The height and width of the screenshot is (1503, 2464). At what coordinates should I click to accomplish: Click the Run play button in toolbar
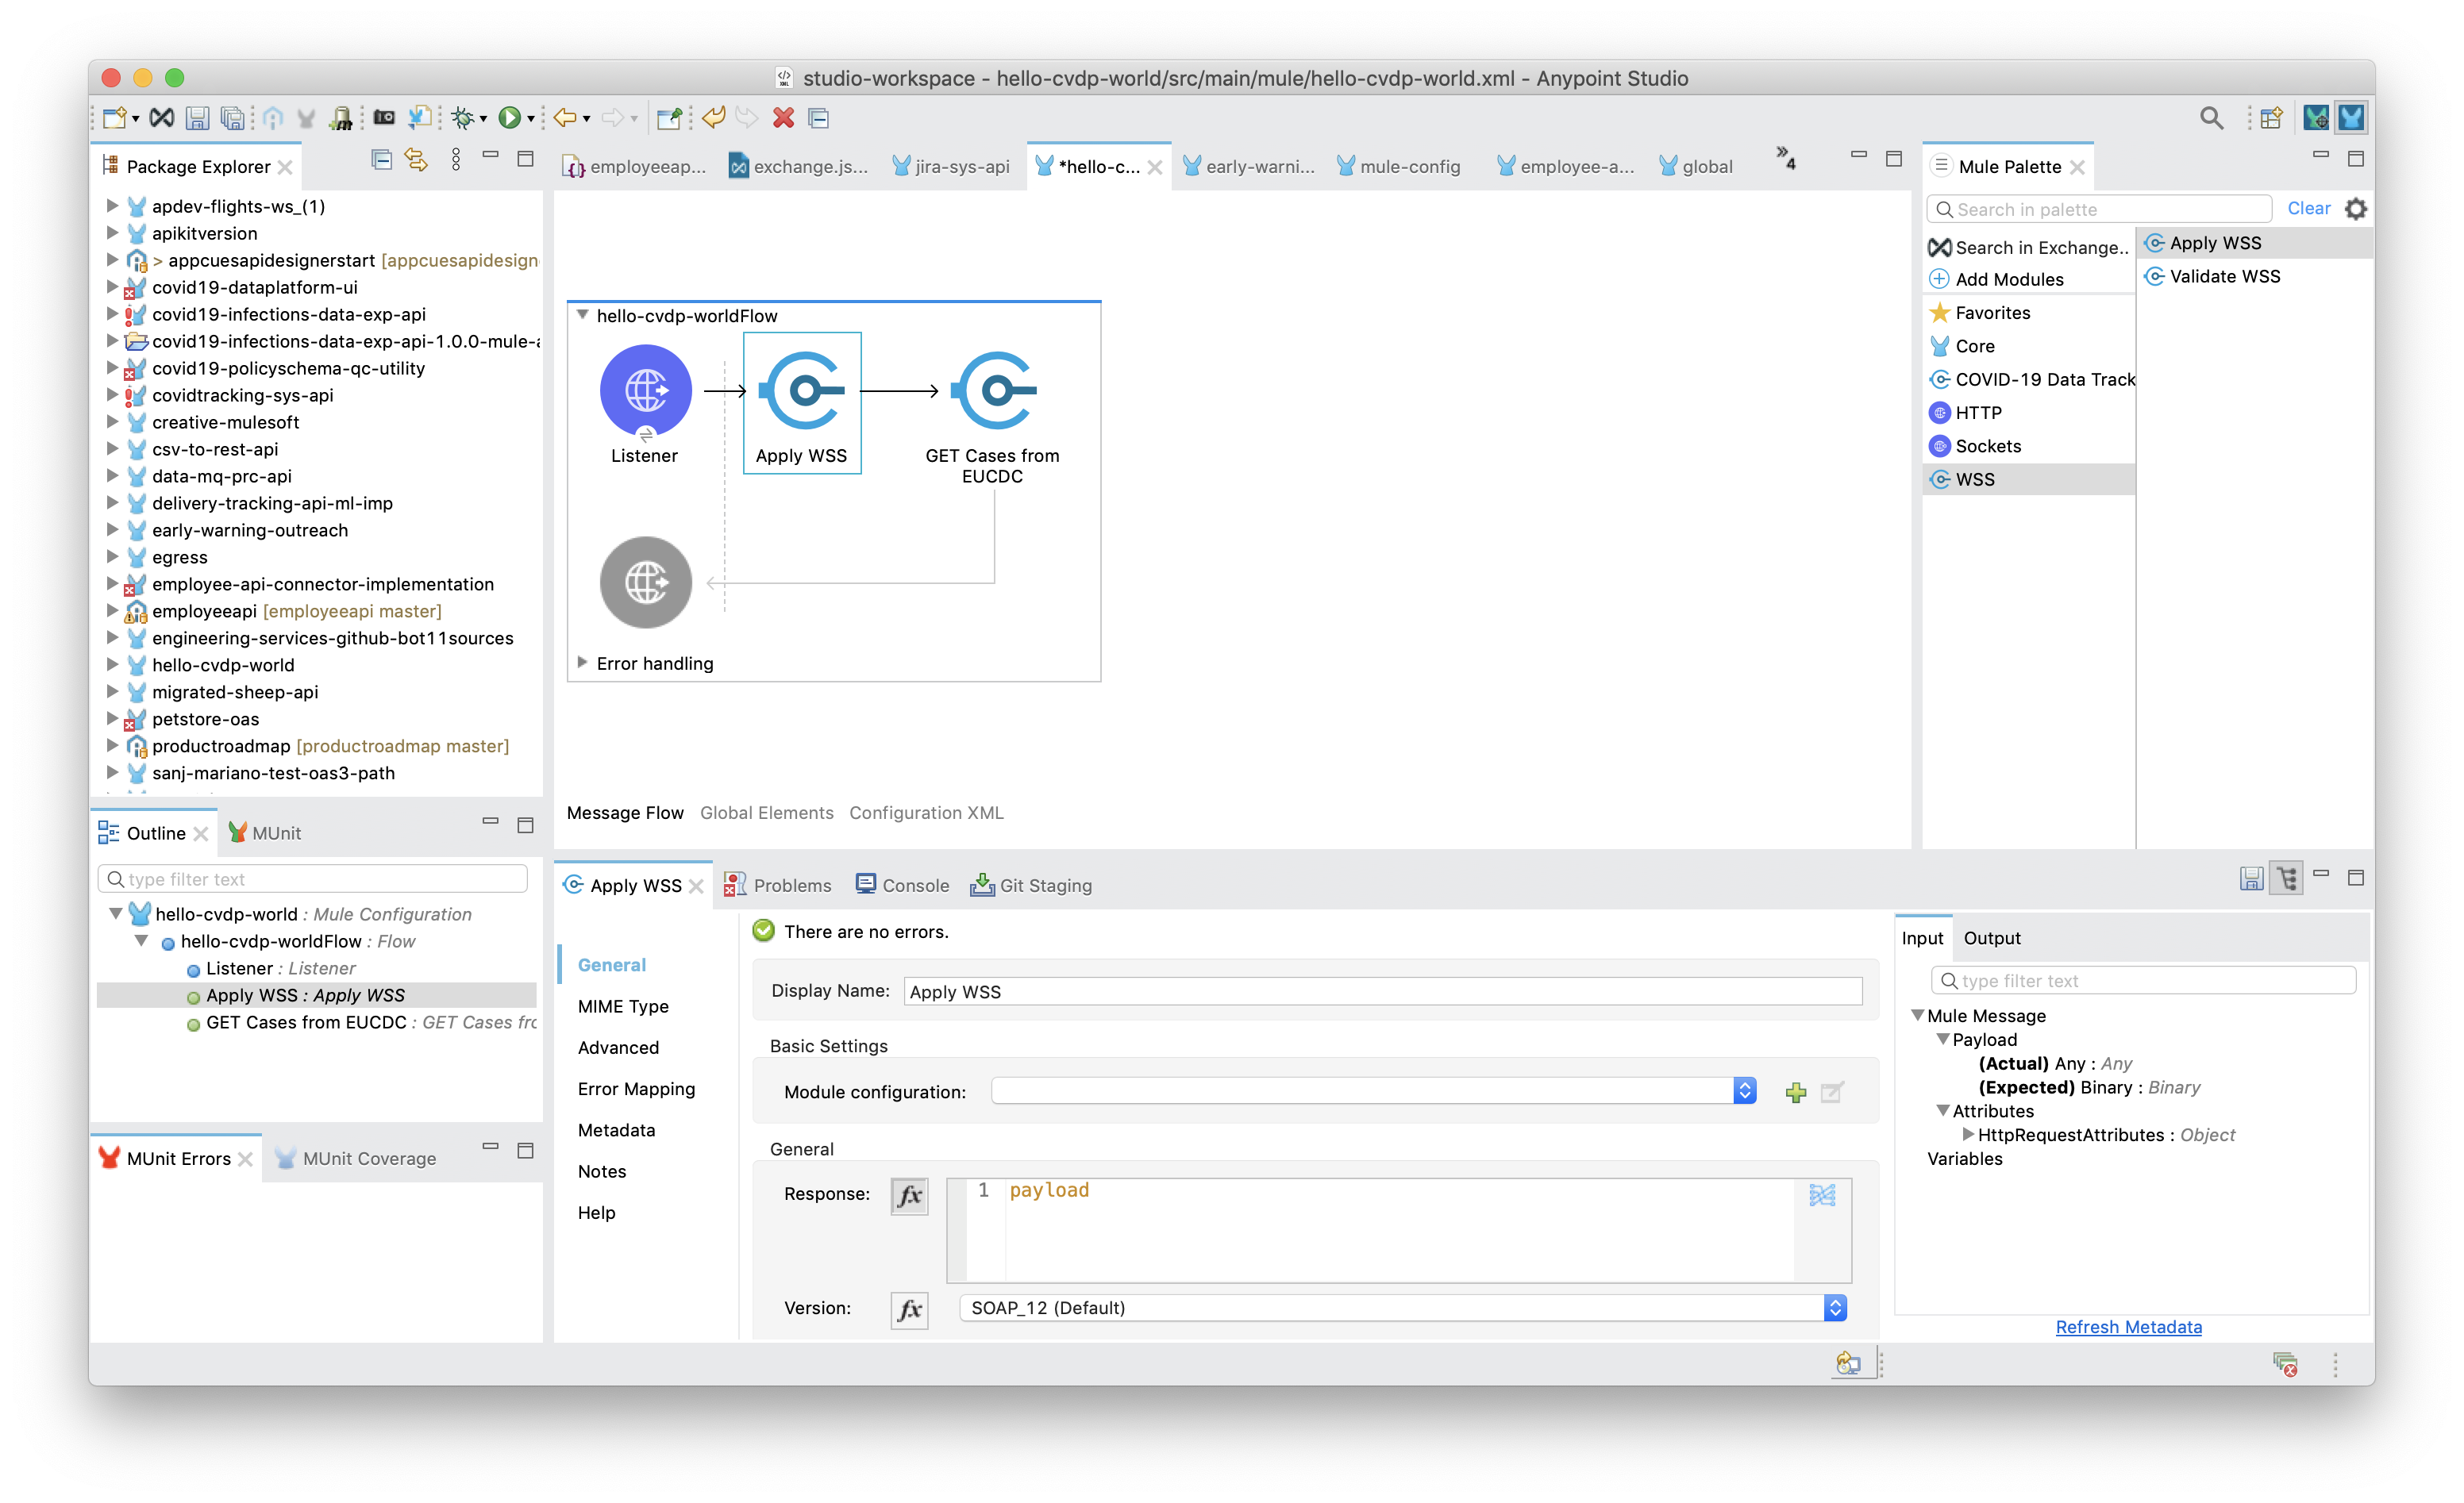click(509, 118)
